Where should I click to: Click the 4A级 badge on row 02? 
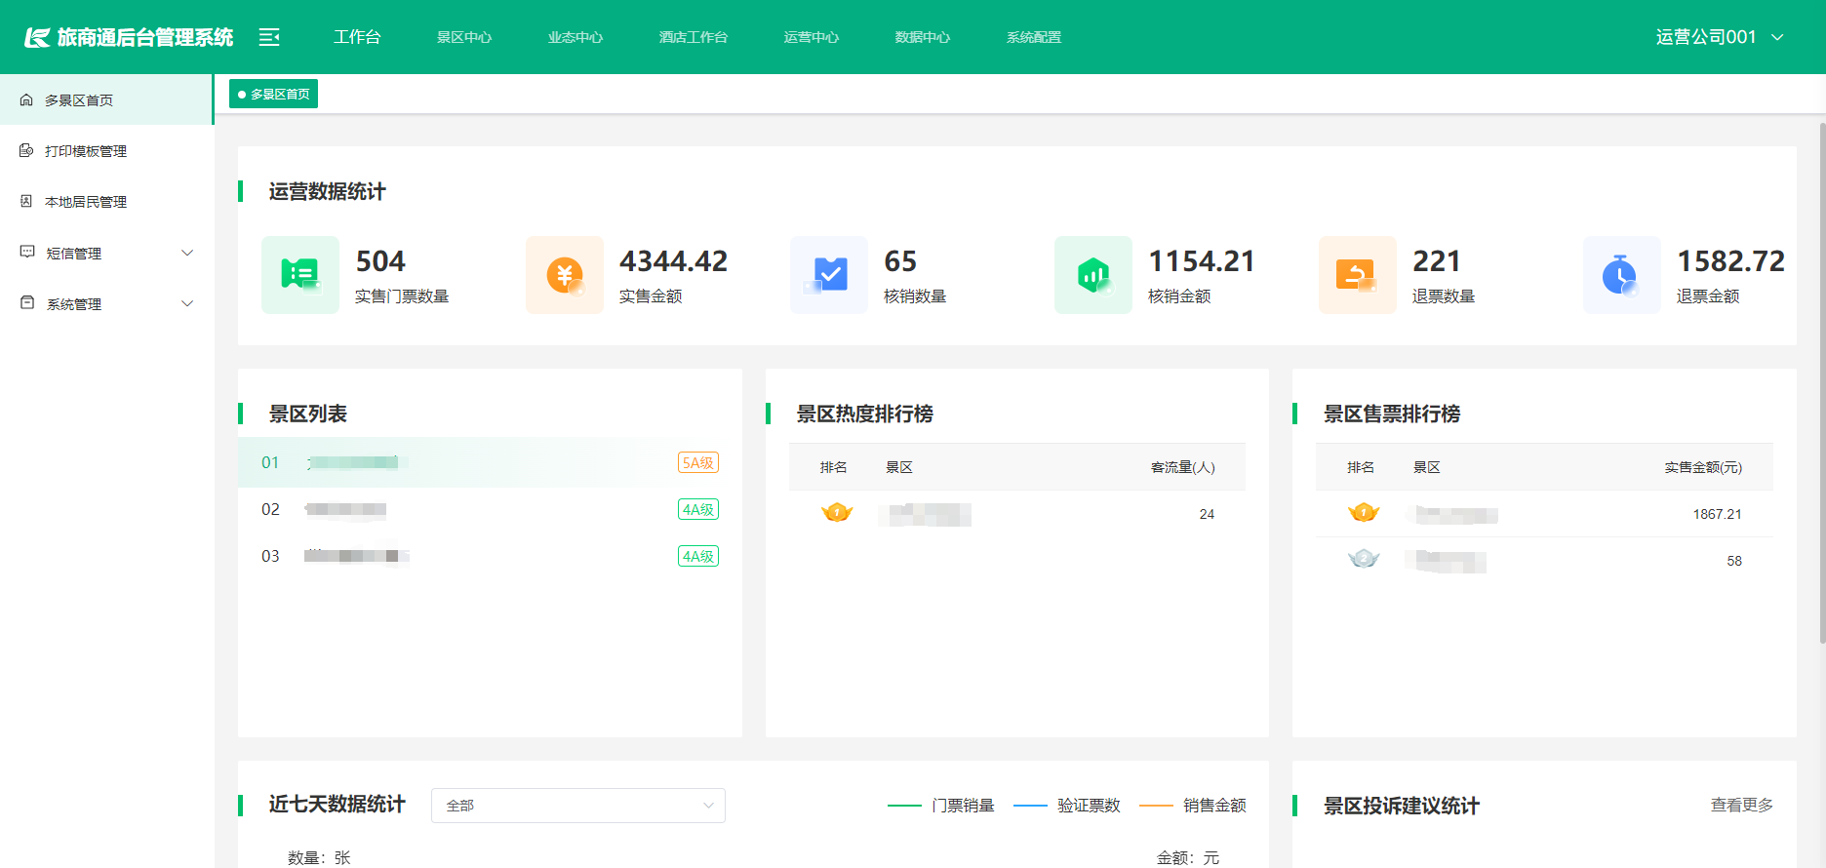(698, 509)
